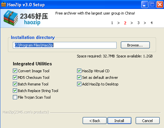Click the Space available: 1.2GB text
The height and width of the screenshot is (128, 164).
point(134,56)
